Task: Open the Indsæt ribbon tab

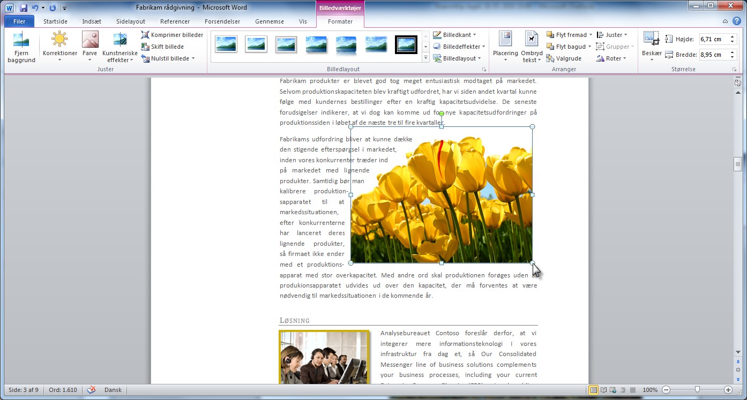Action: [92, 21]
